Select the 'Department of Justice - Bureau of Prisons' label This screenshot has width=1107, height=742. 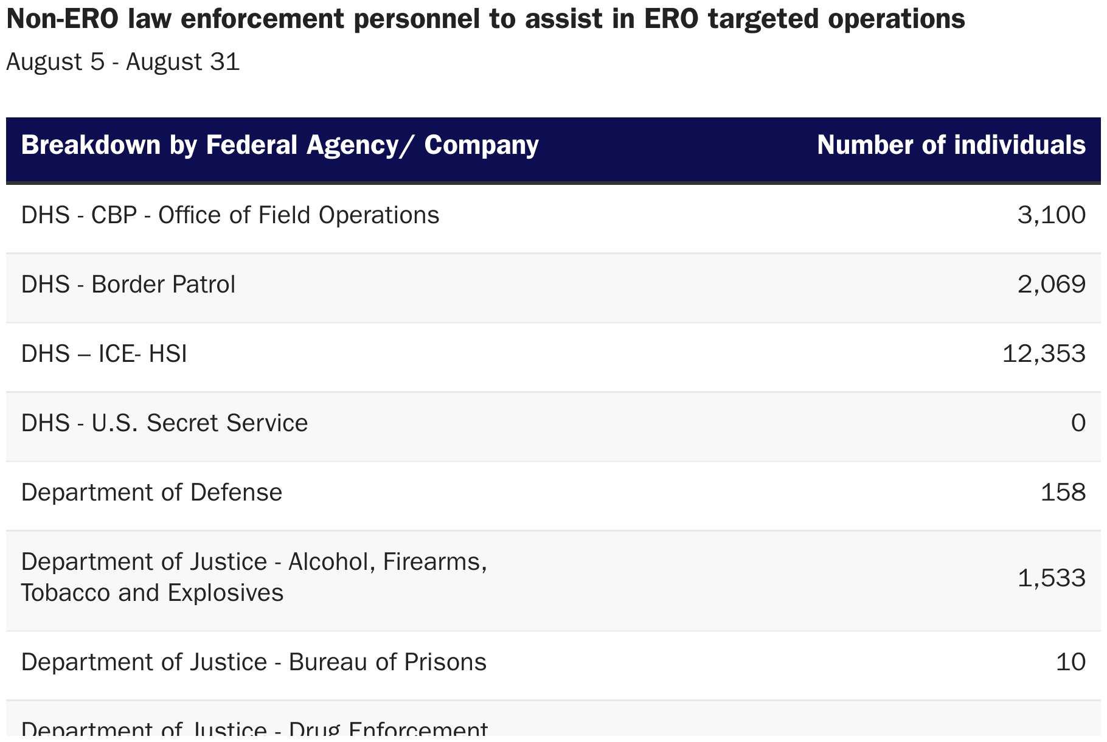pyautogui.click(x=254, y=662)
